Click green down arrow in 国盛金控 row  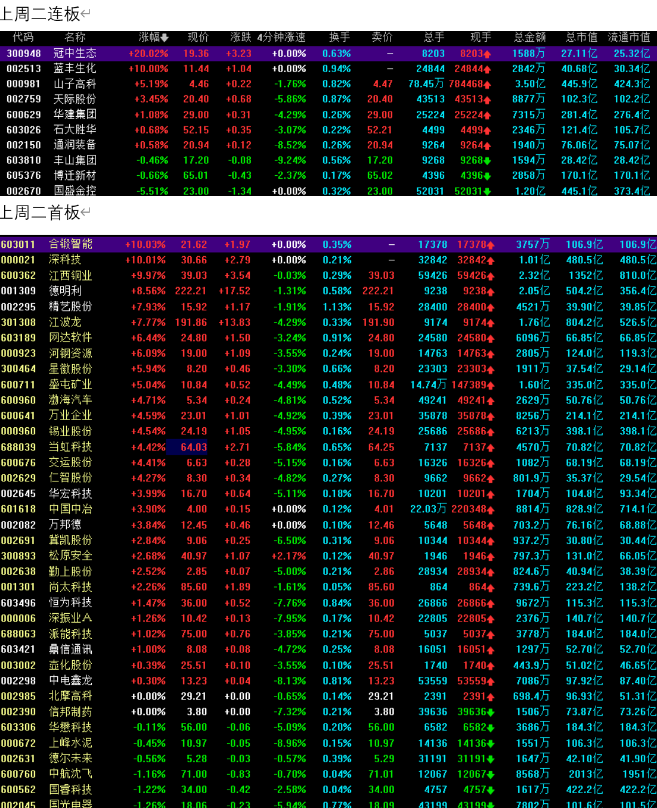[x=487, y=191]
